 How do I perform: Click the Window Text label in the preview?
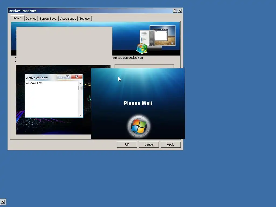[34, 83]
